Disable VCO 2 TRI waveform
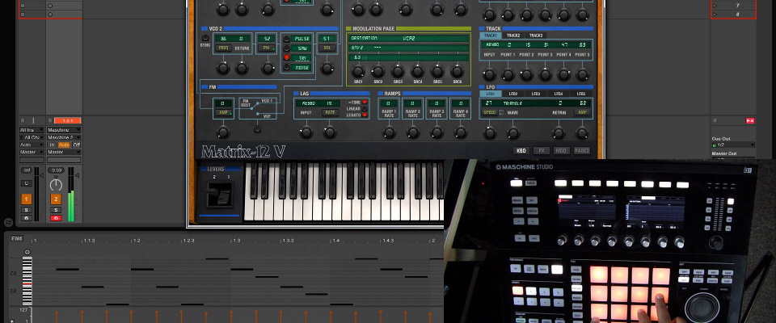 coord(286,57)
